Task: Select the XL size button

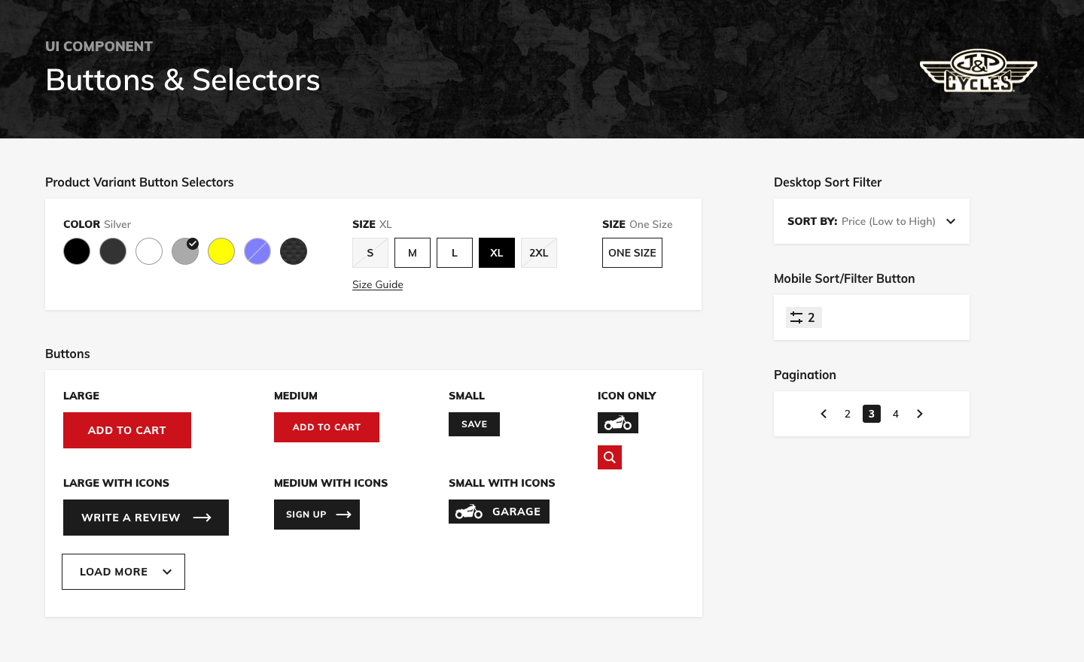Action: 496,253
